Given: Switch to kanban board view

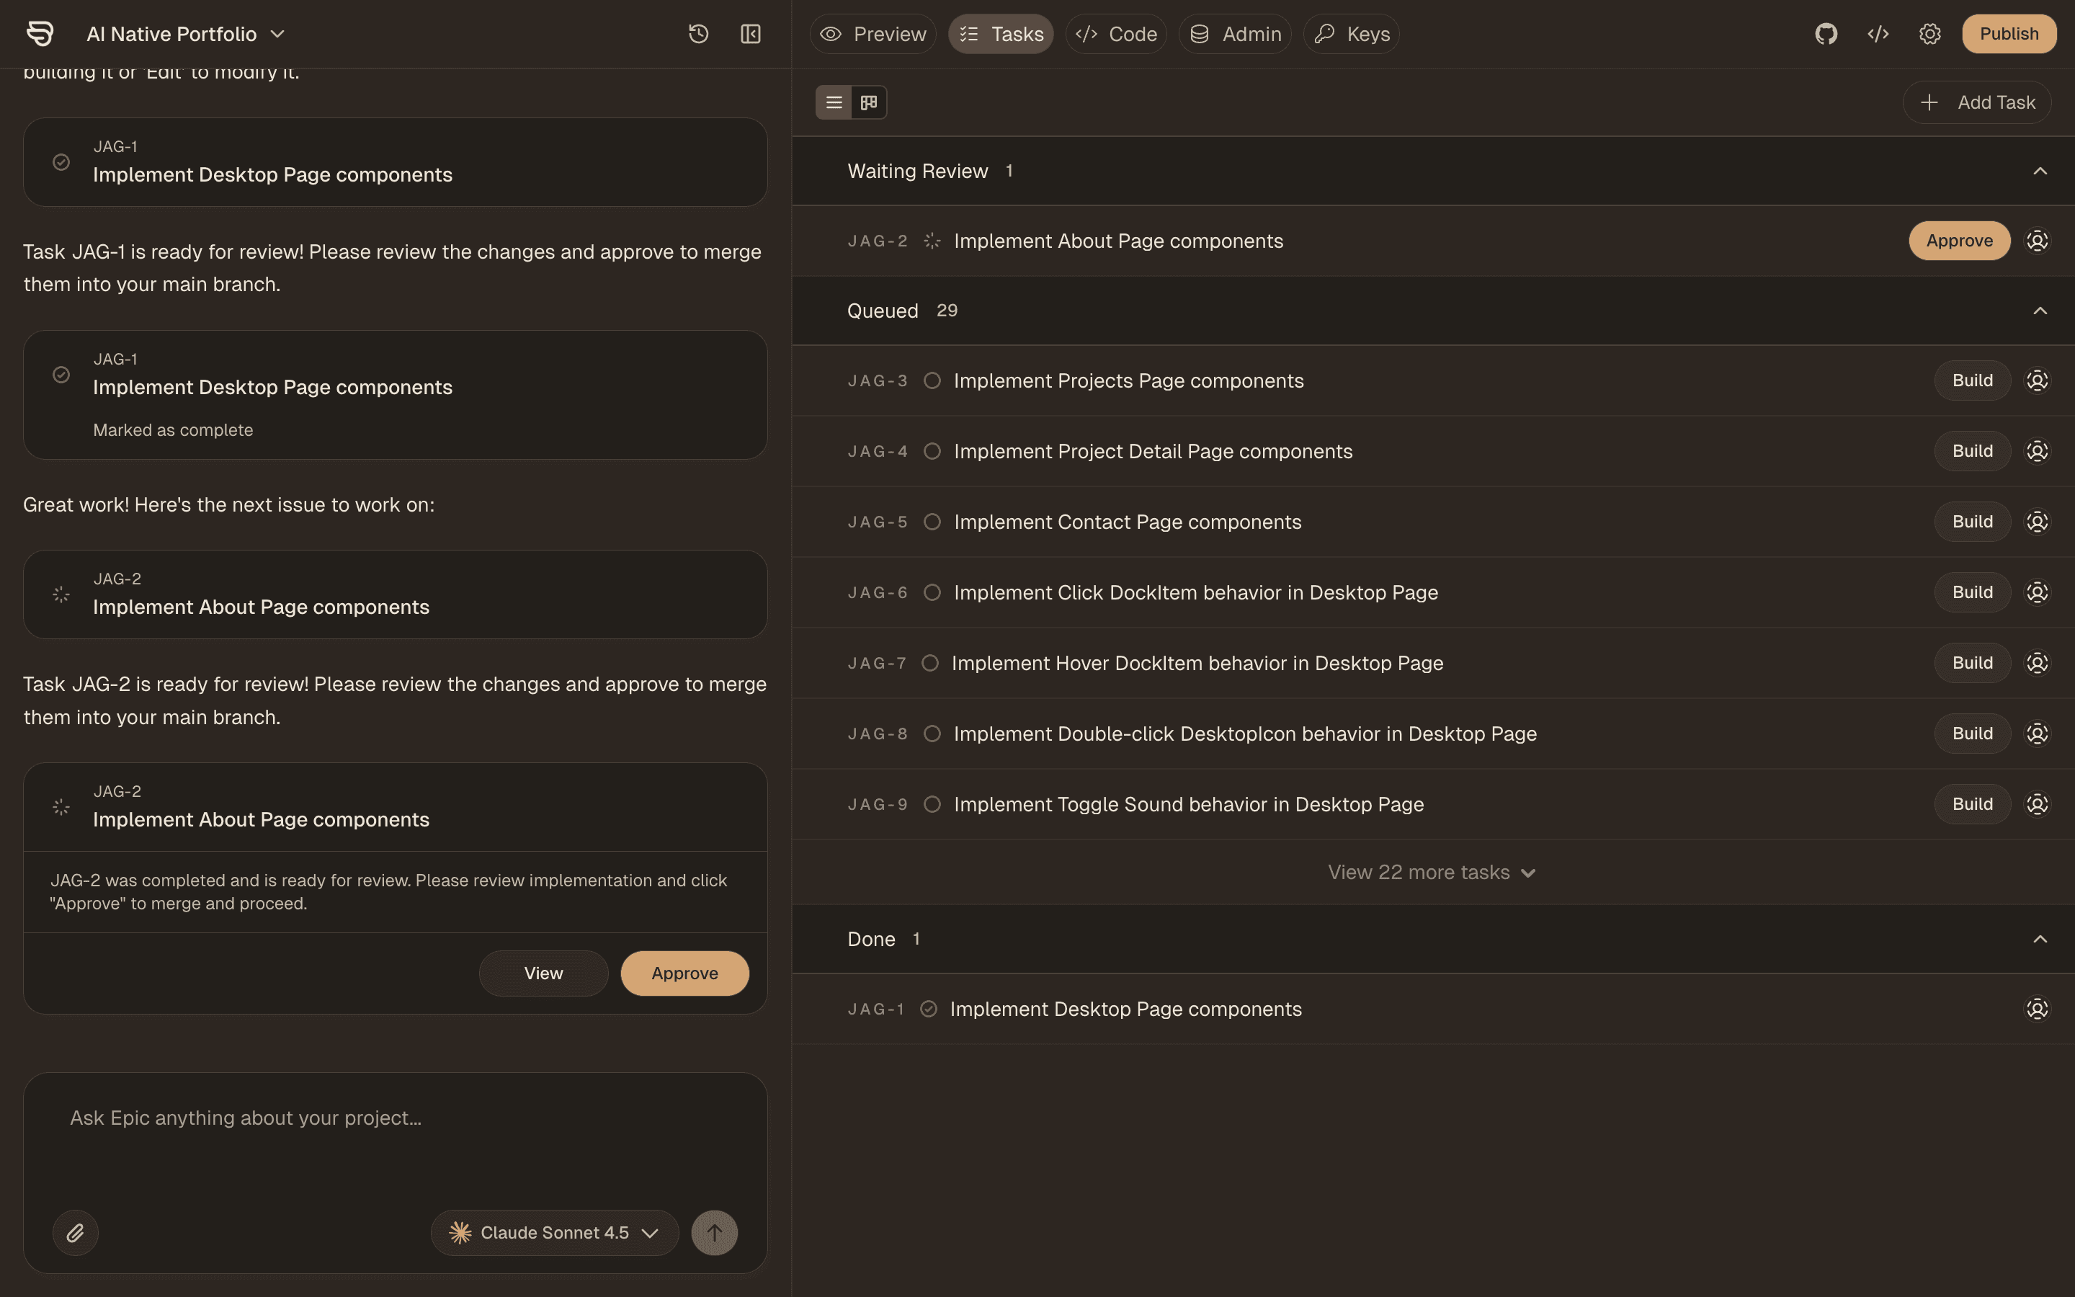Looking at the screenshot, I should 867,101.
